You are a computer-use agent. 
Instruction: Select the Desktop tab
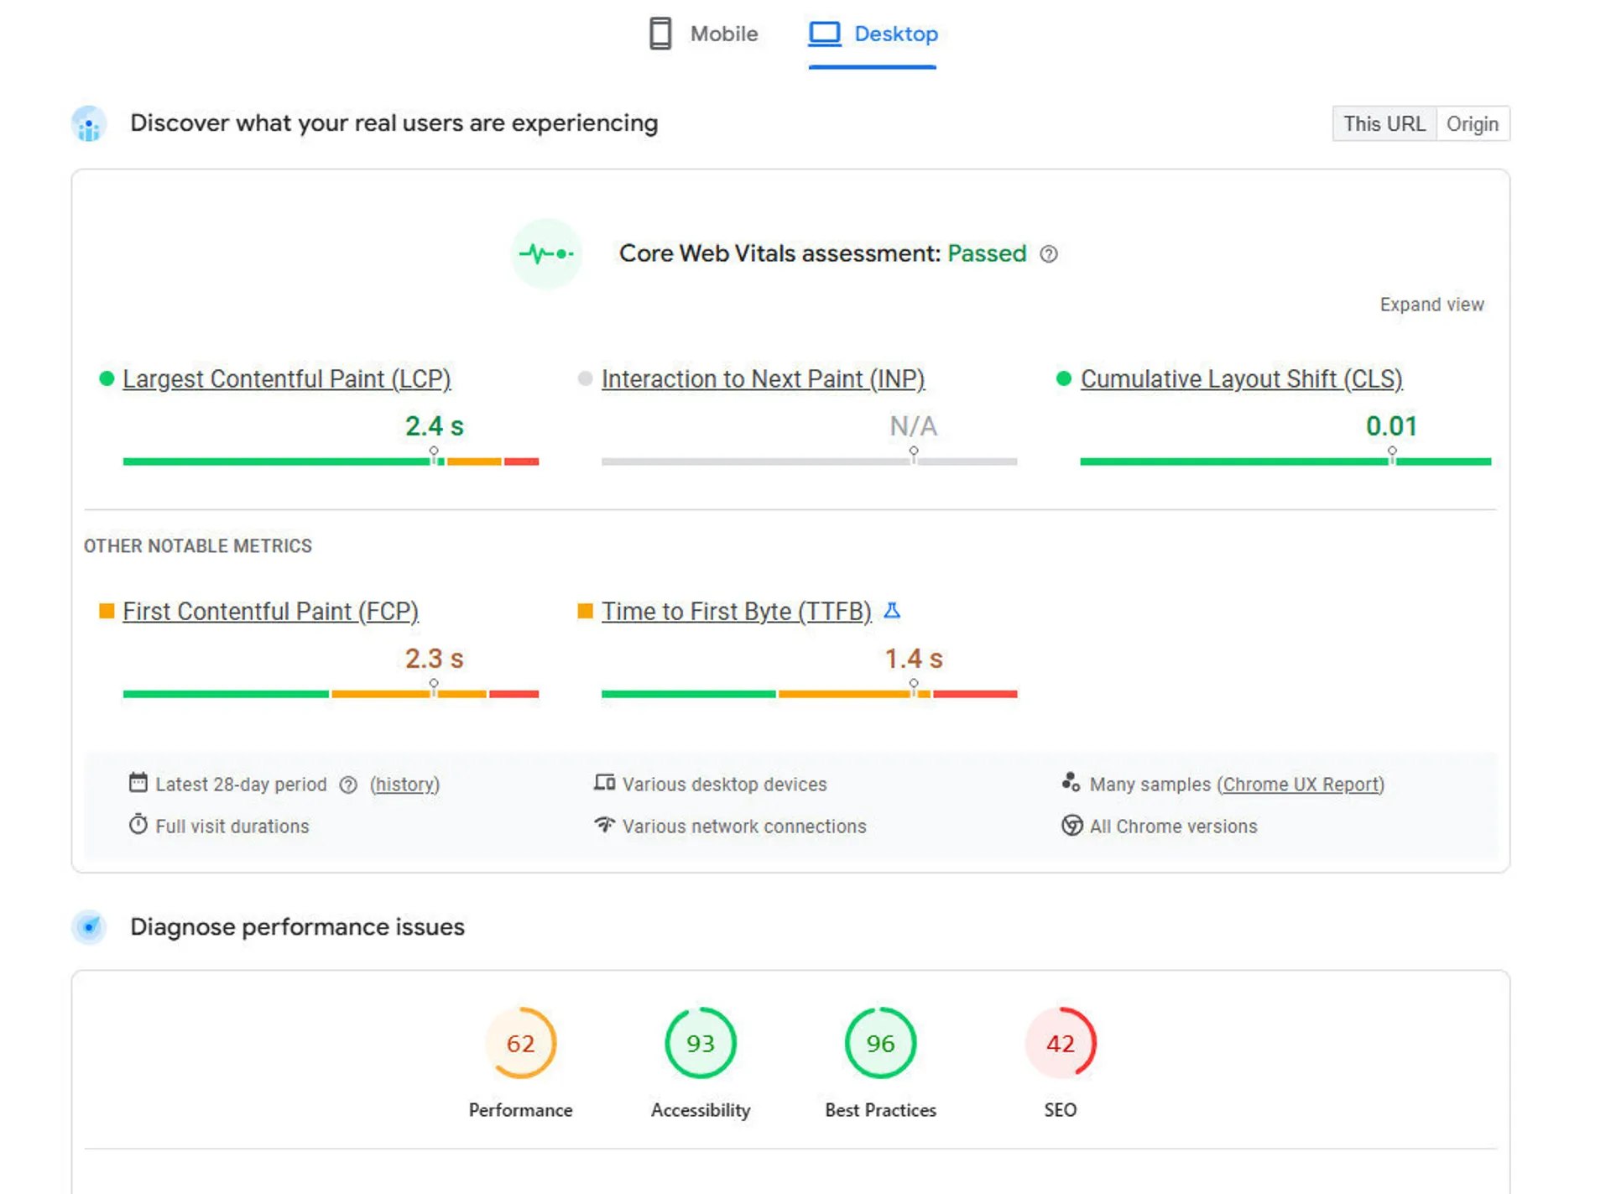point(873,34)
